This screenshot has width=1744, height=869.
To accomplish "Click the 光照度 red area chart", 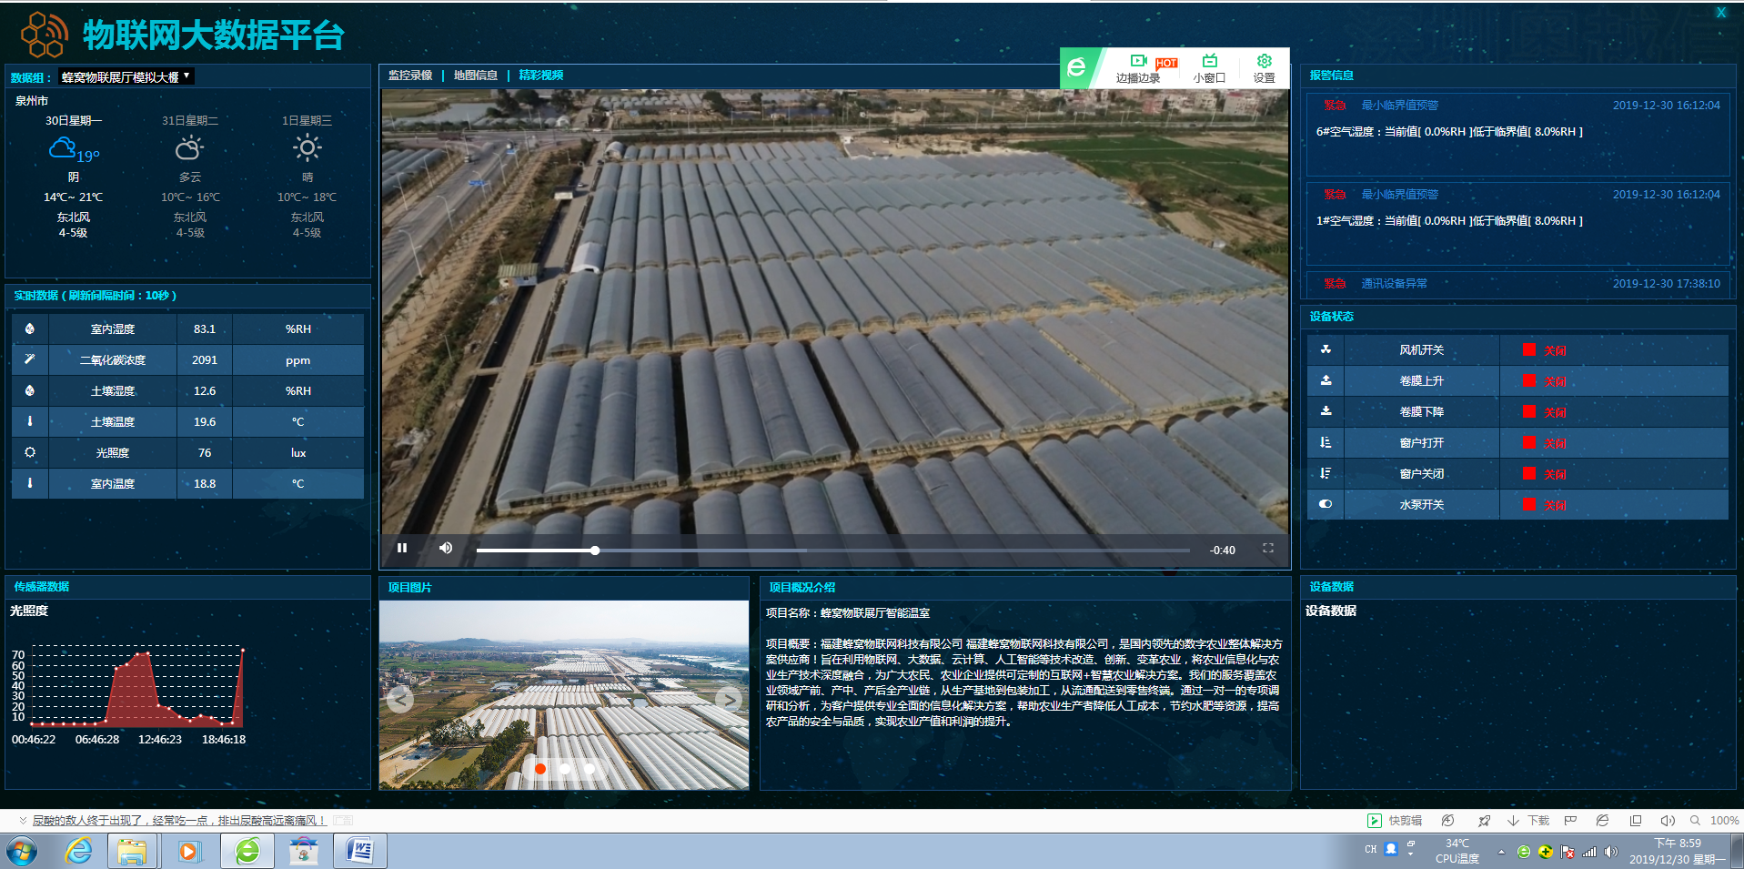I will (136, 687).
